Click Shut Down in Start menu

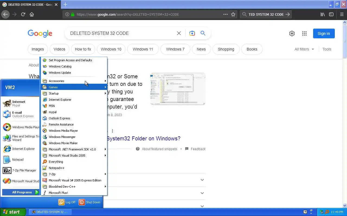click(90, 202)
